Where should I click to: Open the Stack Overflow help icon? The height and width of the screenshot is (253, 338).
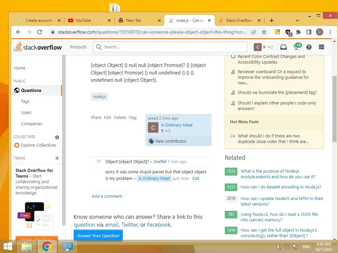pyautogui.click(x=309, y=47)
